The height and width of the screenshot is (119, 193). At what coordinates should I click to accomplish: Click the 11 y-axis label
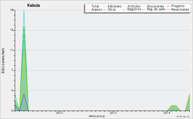click(x=12, y=50)
